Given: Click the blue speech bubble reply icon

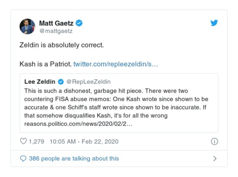Looking at the screenshot, I should coord(23,159).
